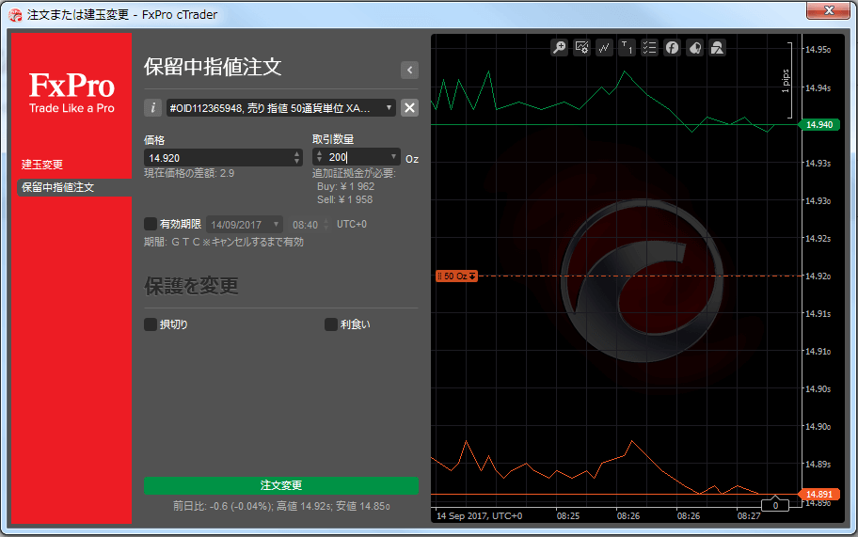Clear selected order with the X button
858x537 pixels.
tap(409, 108)
